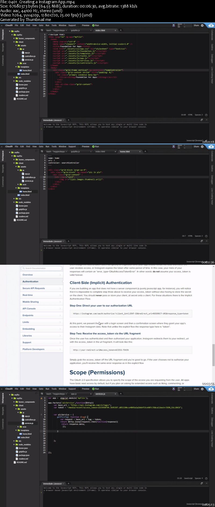Toggle Workspace side panel in 00:01:18 frame
The image size is (215, 507).
click(3, 35)
